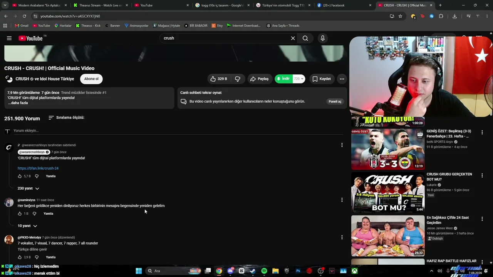Reply to the pinned comment with Yanıtla

[51, 176]
